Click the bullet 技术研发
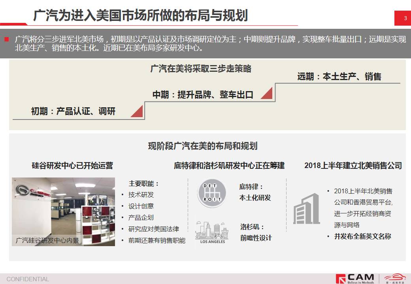Image resolution: width=411 pixels, height=284 pixels. [141, 195]
